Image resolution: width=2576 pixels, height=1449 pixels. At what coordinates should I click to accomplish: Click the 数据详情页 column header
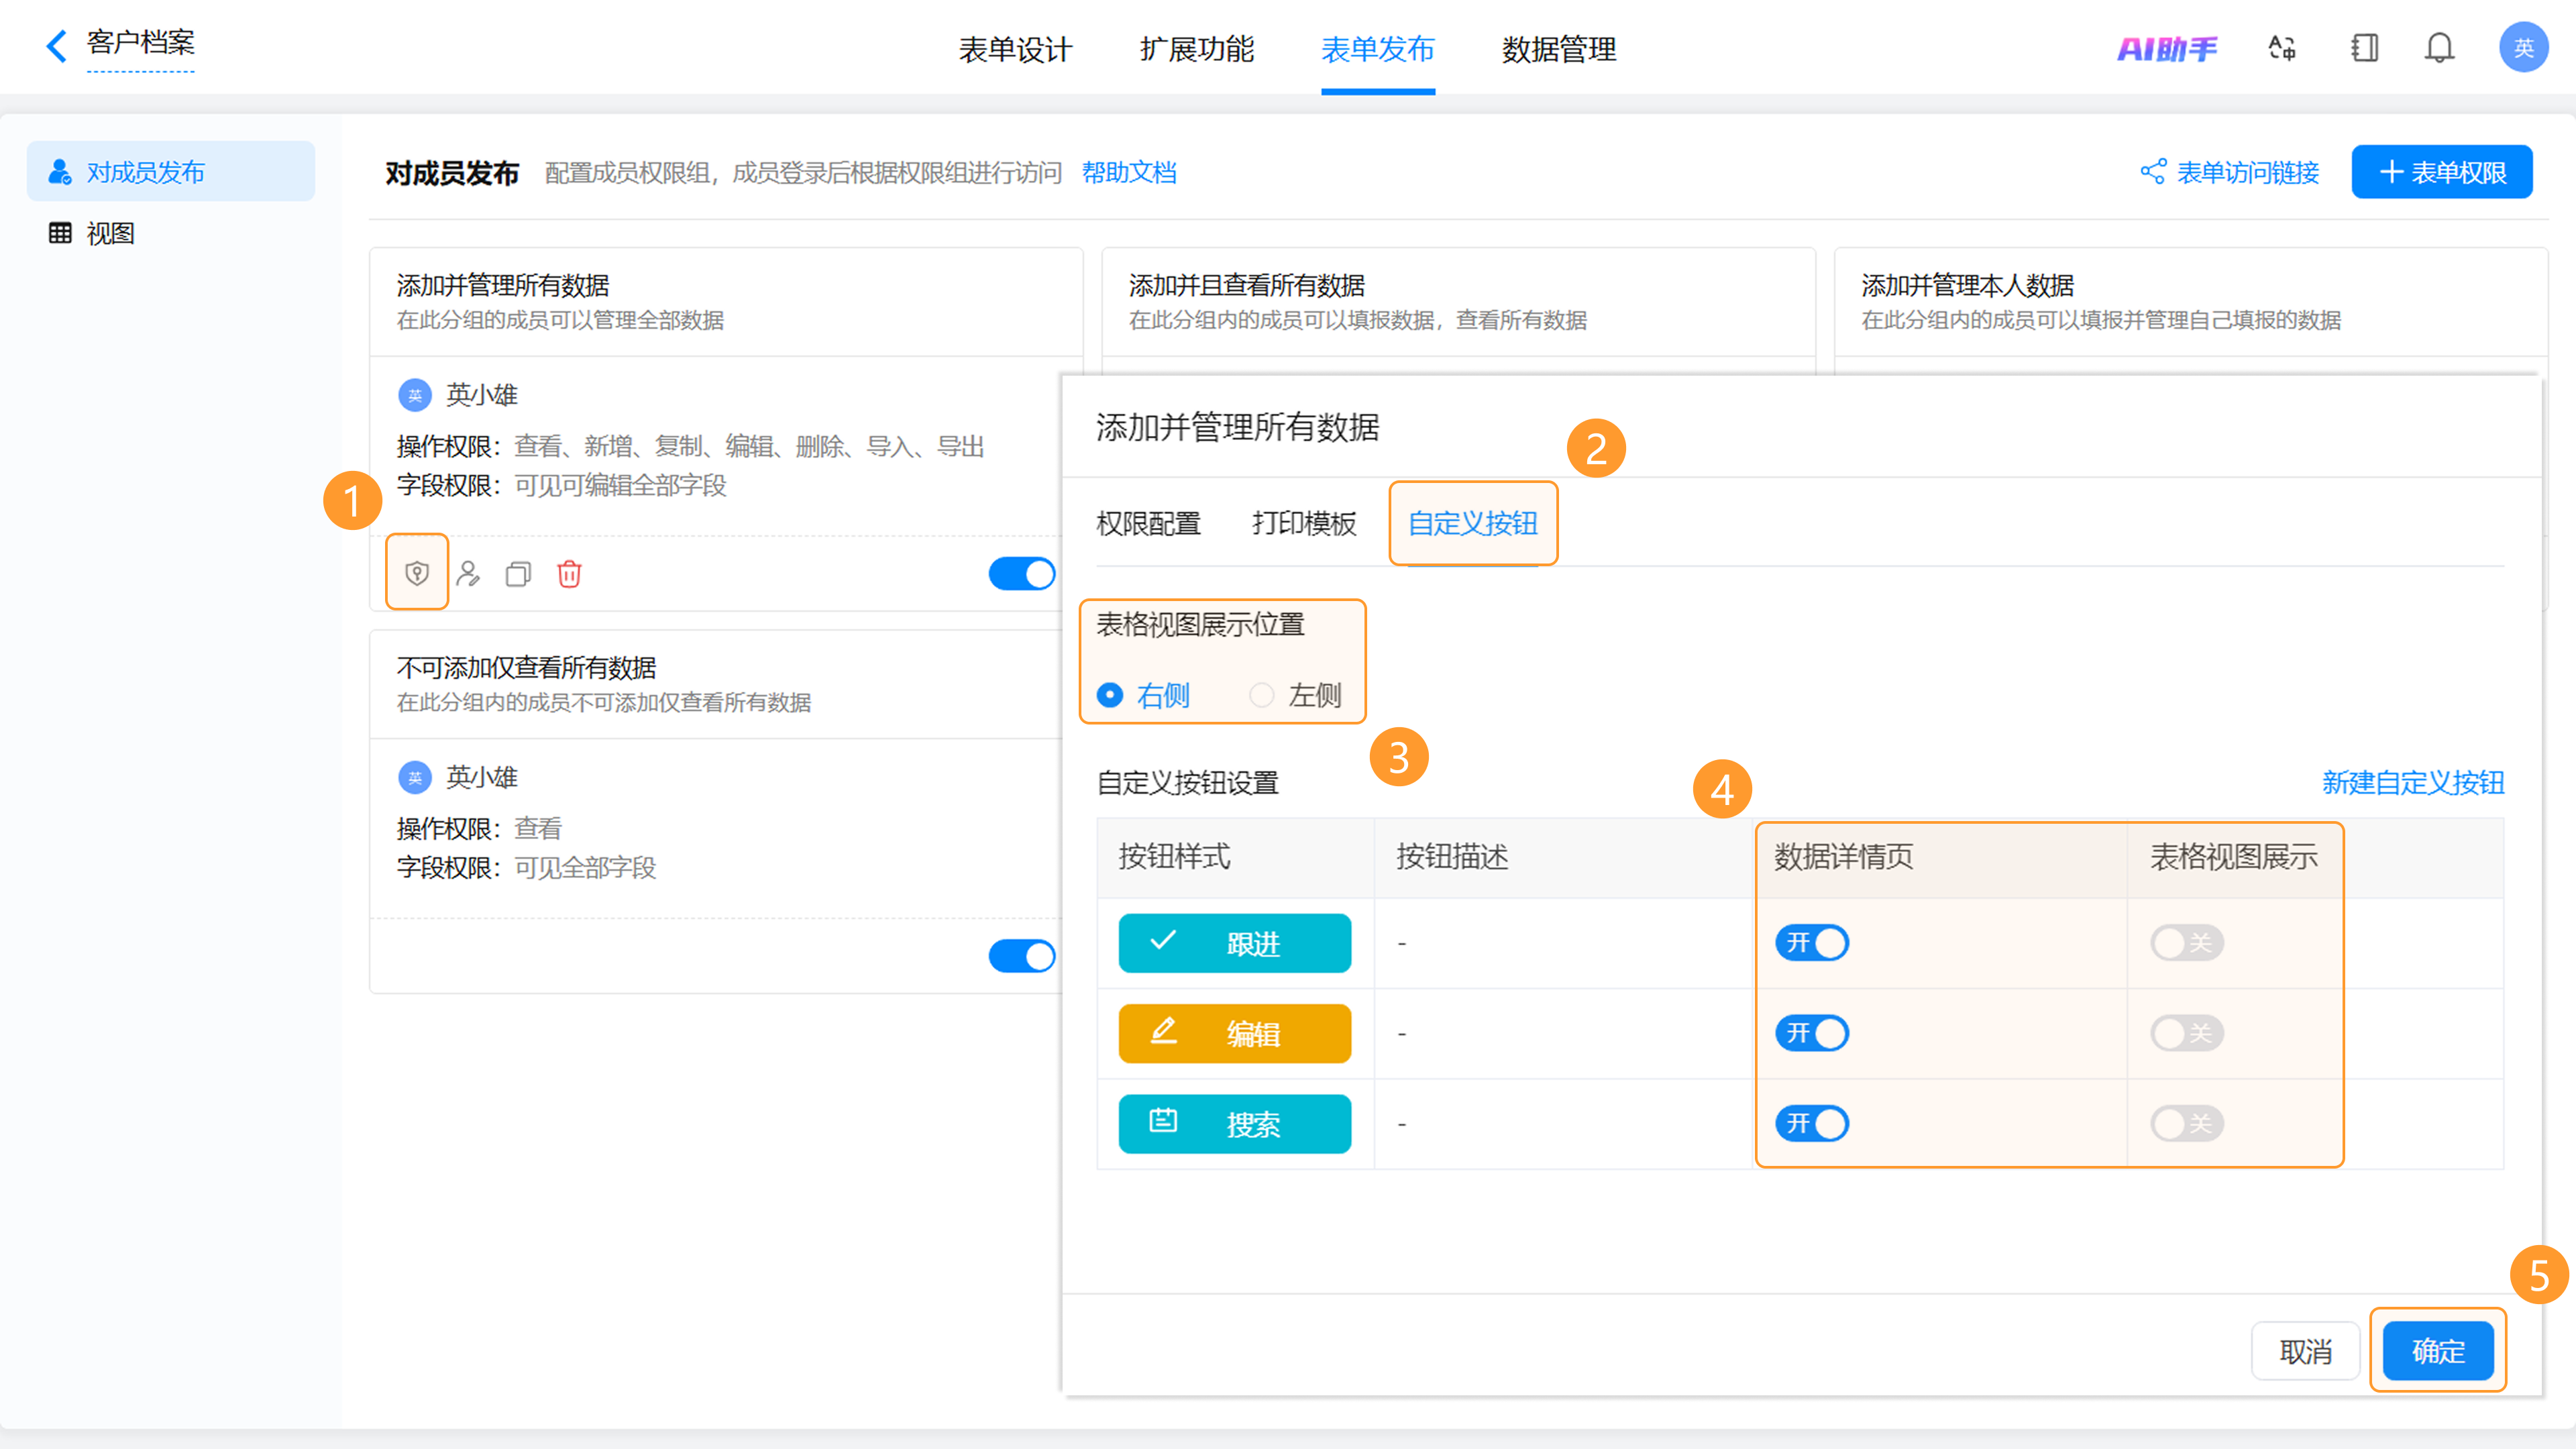(1843, 856)
